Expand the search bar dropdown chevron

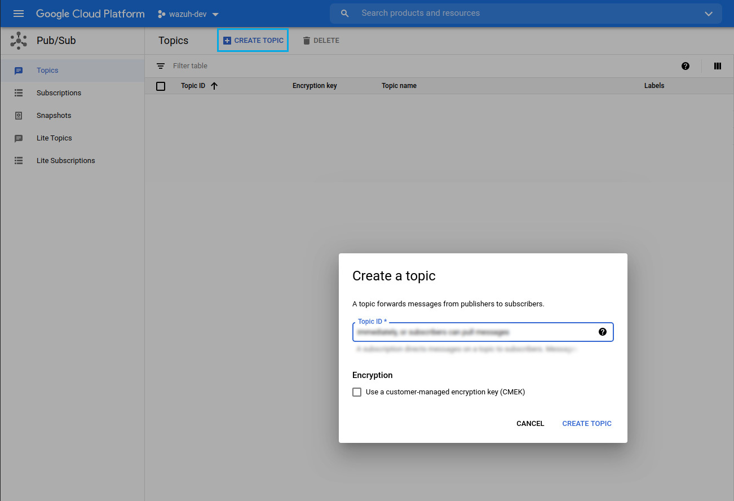[709, 14]
